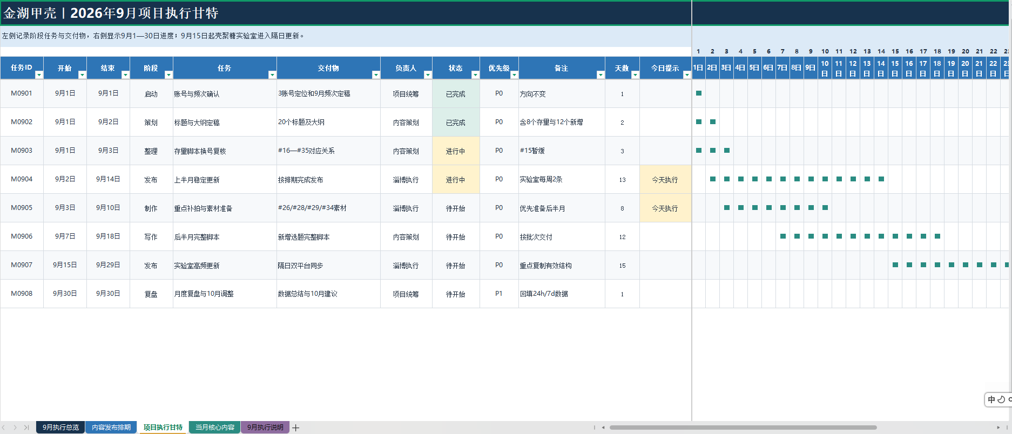Open filter dropdown for 状态 column
The image size is (1012, 434).
[475, 75]
